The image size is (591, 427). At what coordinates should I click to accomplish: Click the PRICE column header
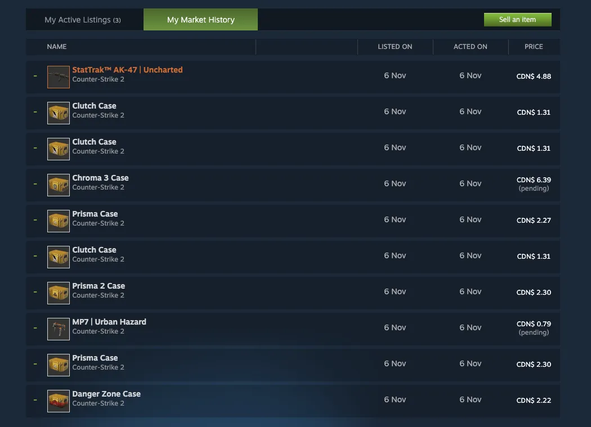pyautogui.click(x=533, y=47)
